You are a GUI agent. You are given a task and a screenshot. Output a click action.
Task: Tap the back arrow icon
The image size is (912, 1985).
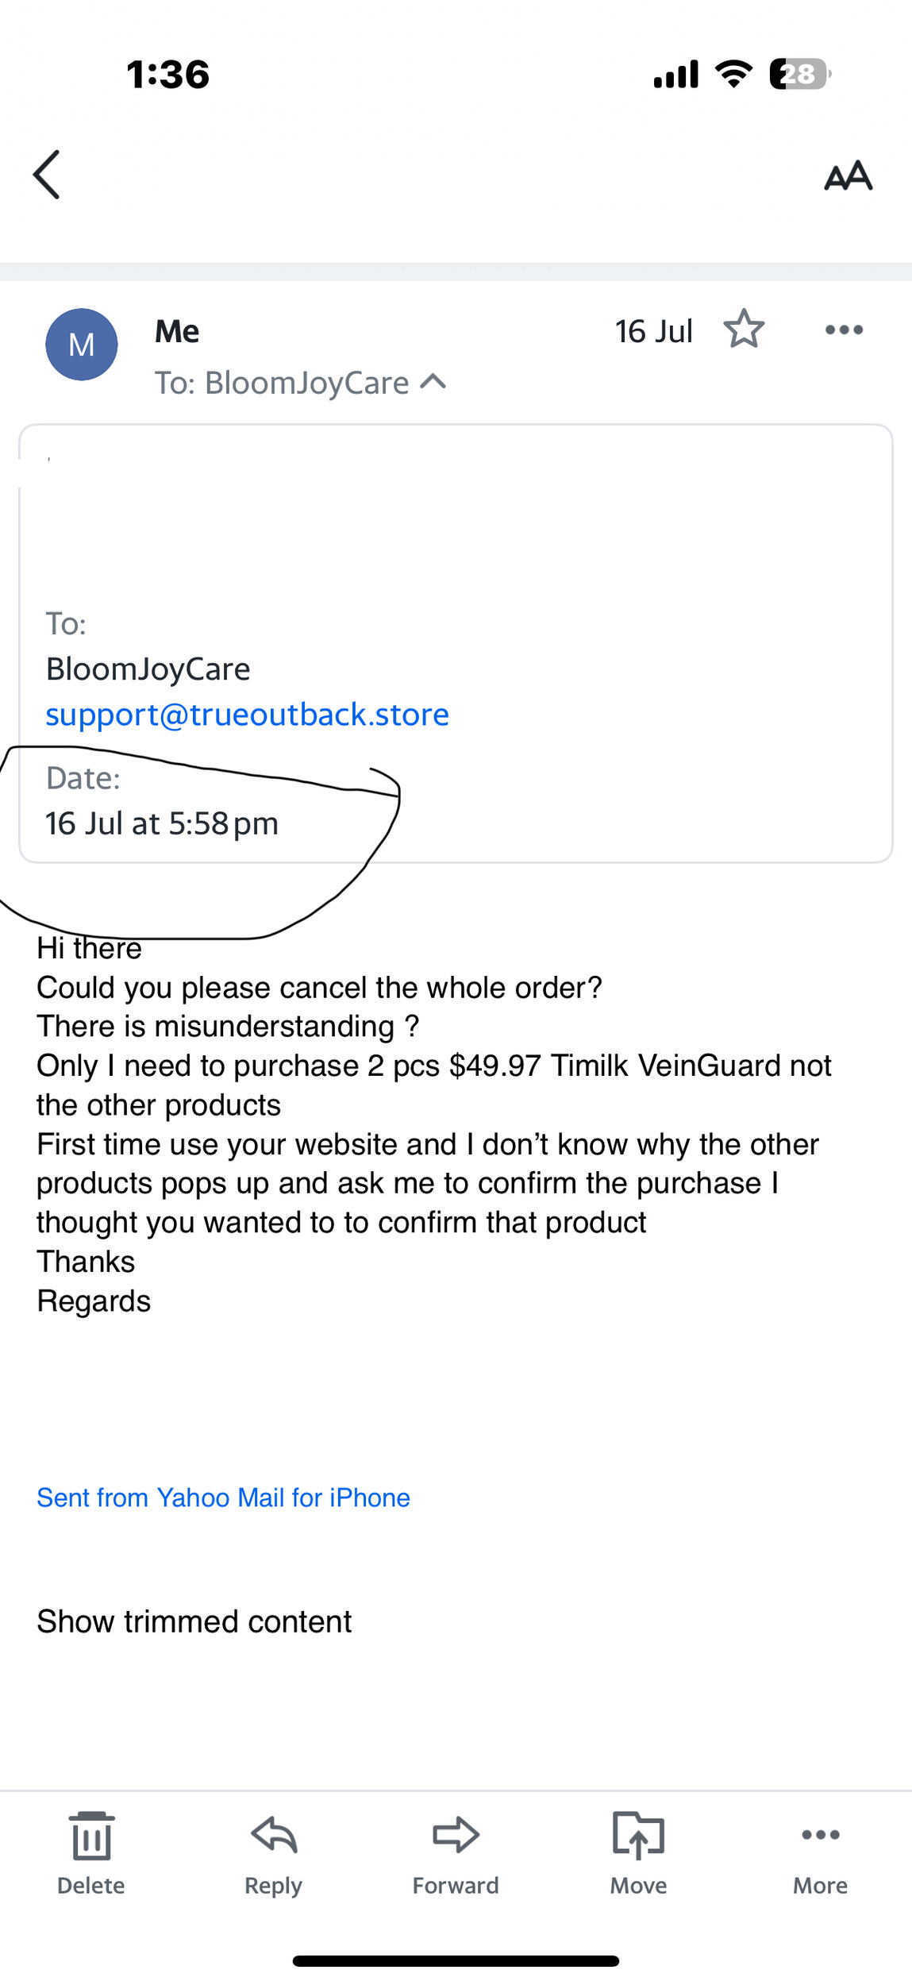(x=47, y=174)
